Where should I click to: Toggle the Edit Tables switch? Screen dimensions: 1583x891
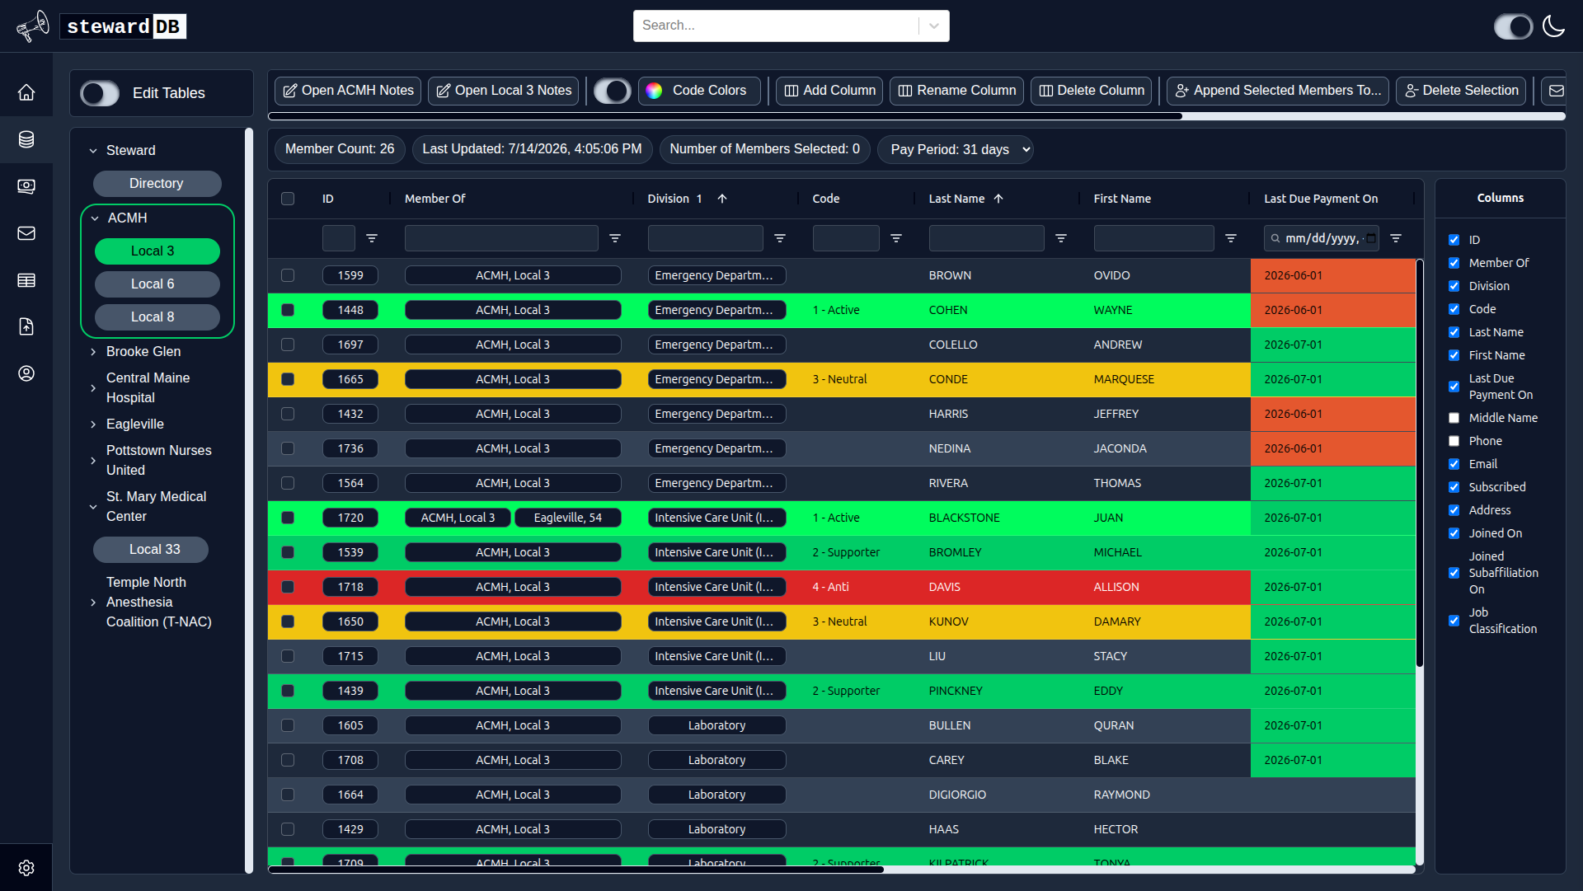click(x=100, y=93)
